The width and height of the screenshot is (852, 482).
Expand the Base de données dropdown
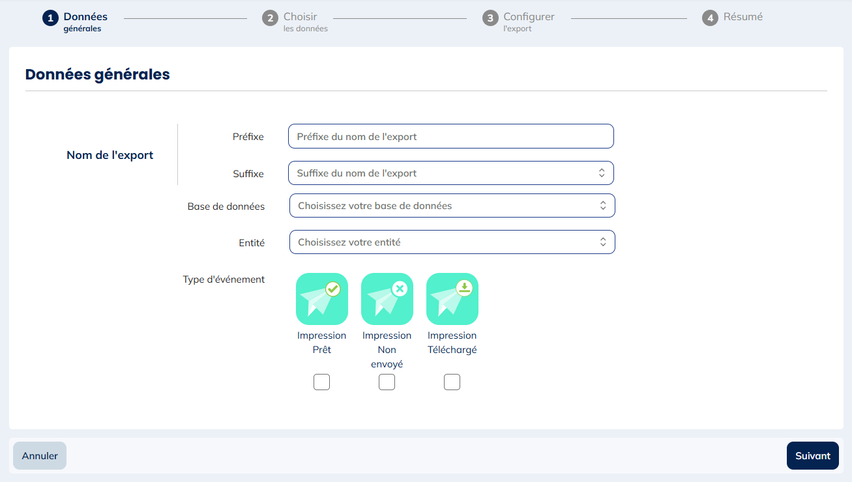[x=452, y=206]
